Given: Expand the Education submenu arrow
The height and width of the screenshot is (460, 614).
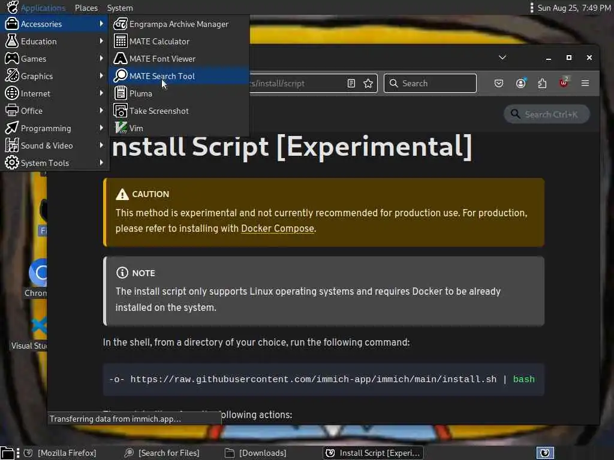Looking at the screenshot, I should tap(101, 41).
